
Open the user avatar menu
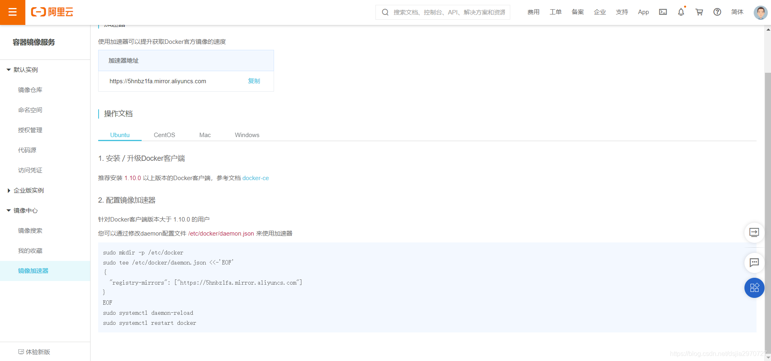[x=760, y=12]
